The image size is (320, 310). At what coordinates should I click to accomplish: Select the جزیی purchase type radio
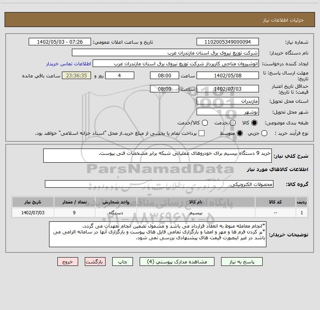pos(264,133)
